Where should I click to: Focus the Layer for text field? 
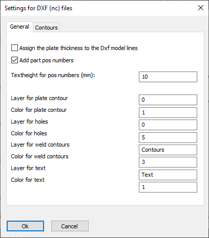168,175
